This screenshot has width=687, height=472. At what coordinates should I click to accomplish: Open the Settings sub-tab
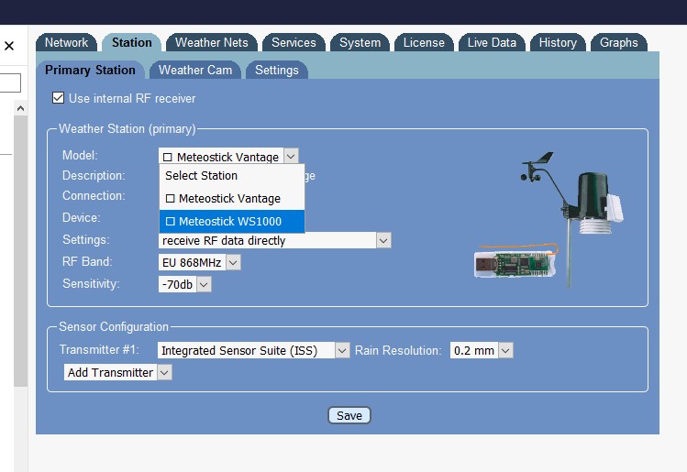click(277, 70)
